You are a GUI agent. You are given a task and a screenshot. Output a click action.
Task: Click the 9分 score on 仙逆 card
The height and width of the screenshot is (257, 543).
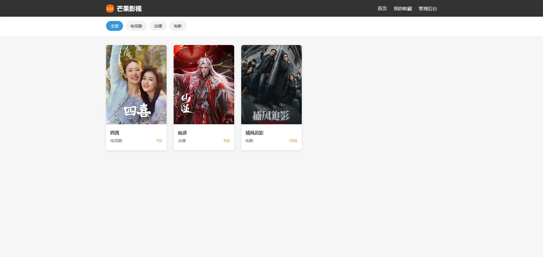(x=227, y=141)
